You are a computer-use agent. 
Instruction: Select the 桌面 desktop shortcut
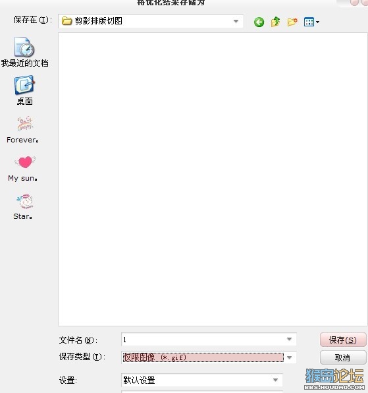[x=24, y=90]
